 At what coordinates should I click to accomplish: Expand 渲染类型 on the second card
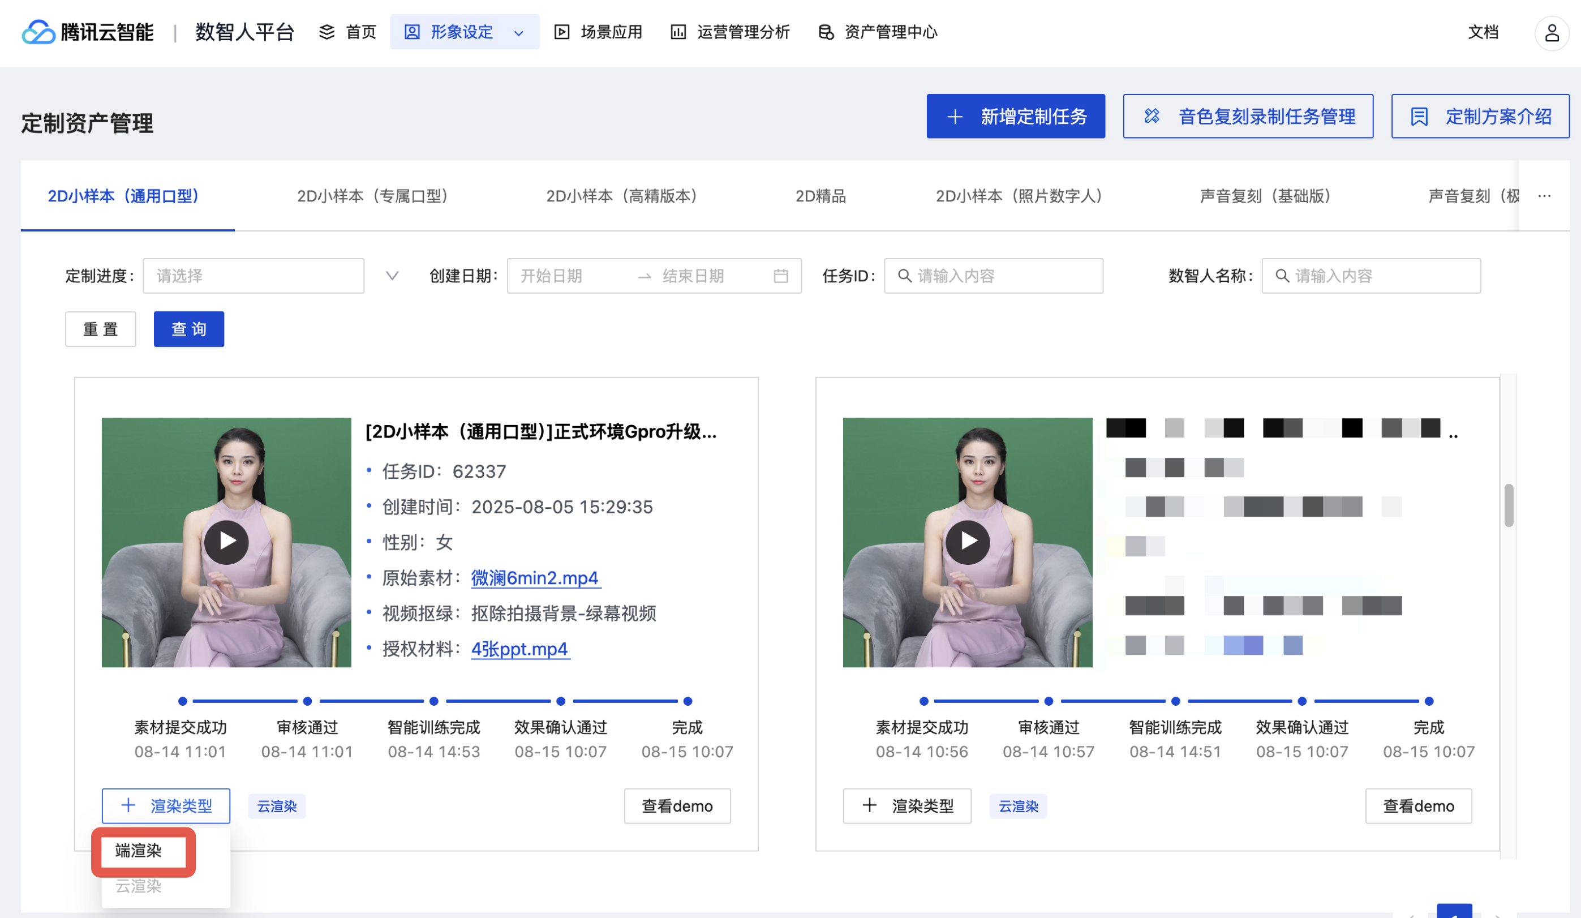pos(907,806)
